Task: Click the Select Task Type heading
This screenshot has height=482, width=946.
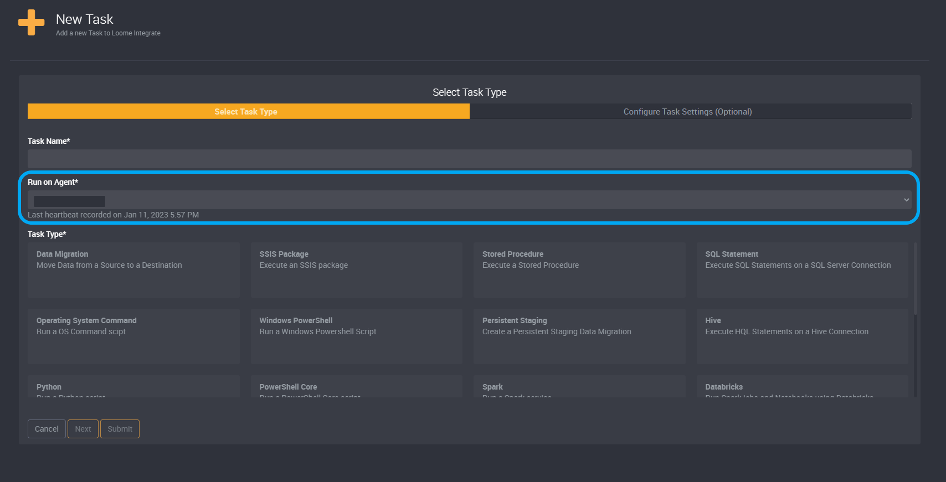Action: (470, 92)
